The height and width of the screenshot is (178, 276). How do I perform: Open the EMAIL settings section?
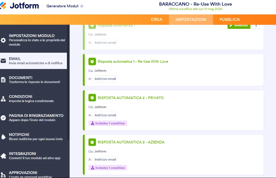(33, 61)
